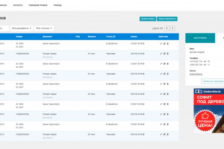The height and width of the screenshot is (149, 224).
Task: Open the ЗАКАЗЫ menu item
Action: [x=3, y=5]
